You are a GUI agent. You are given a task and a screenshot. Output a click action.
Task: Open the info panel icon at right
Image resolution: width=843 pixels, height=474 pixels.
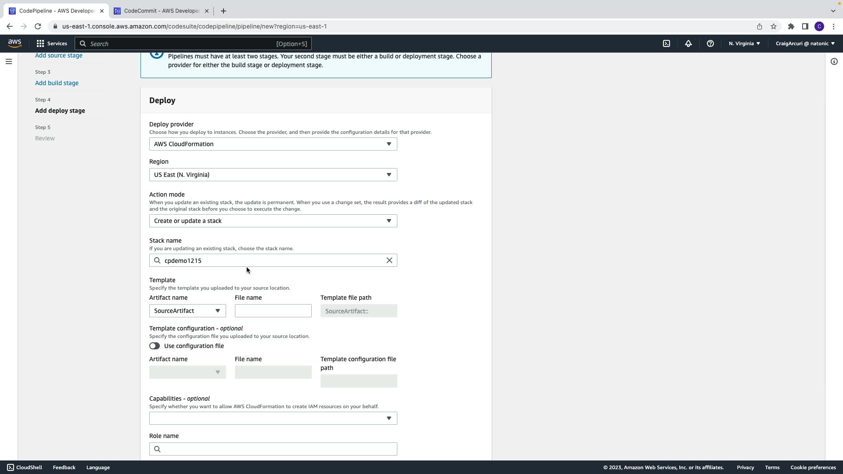click(834, 61)
